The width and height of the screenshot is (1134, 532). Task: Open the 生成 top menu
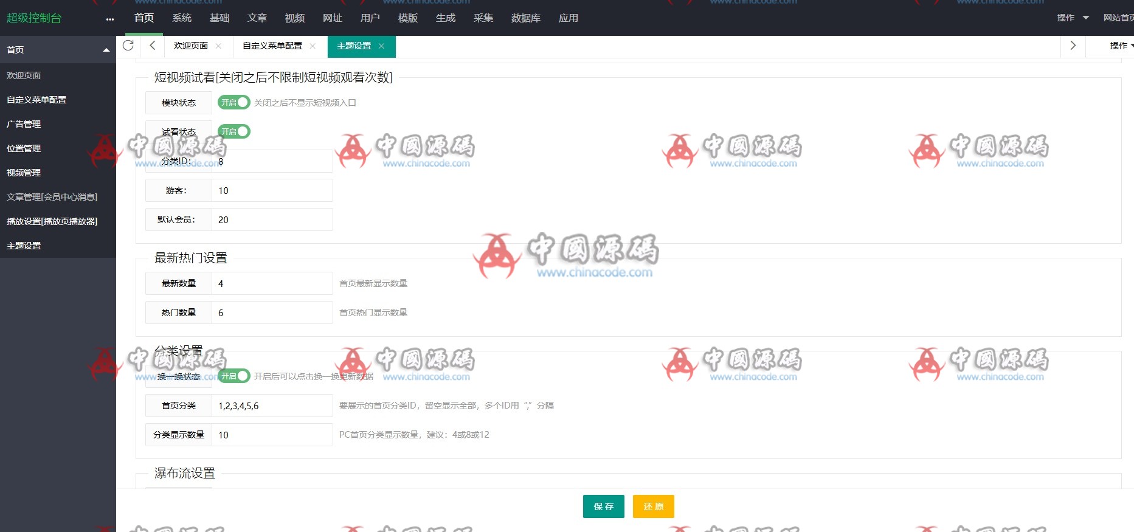click(x=446, y=18)
